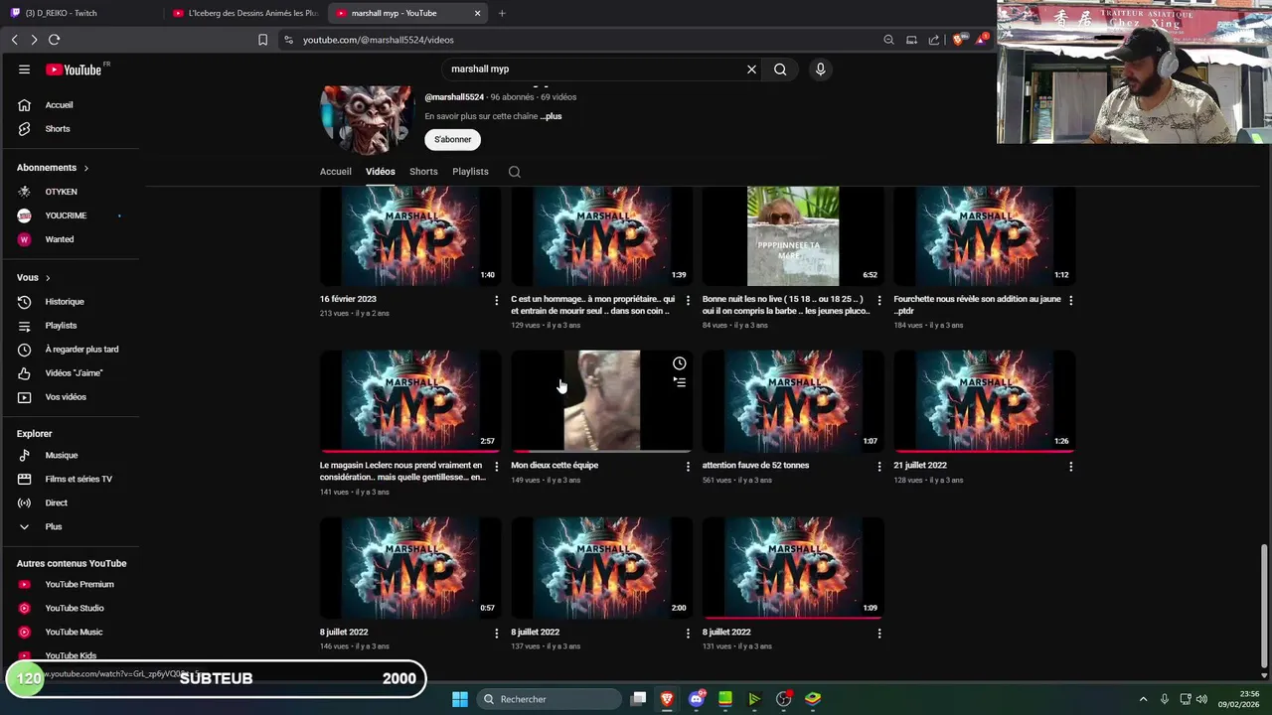Image resolution: width=1272 pixels, height=715 pixels.
Task: Run search with the magnifier button
Action: (780, 70)
